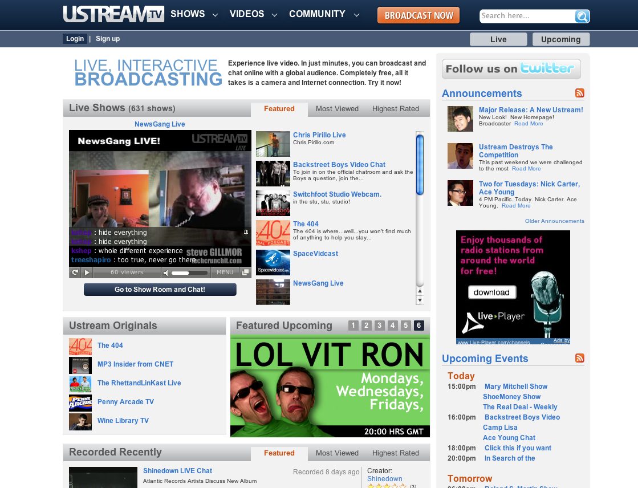Show Featured Upcoming slide 6
This screenshot has width=638, height=488.
click(418, 325)
